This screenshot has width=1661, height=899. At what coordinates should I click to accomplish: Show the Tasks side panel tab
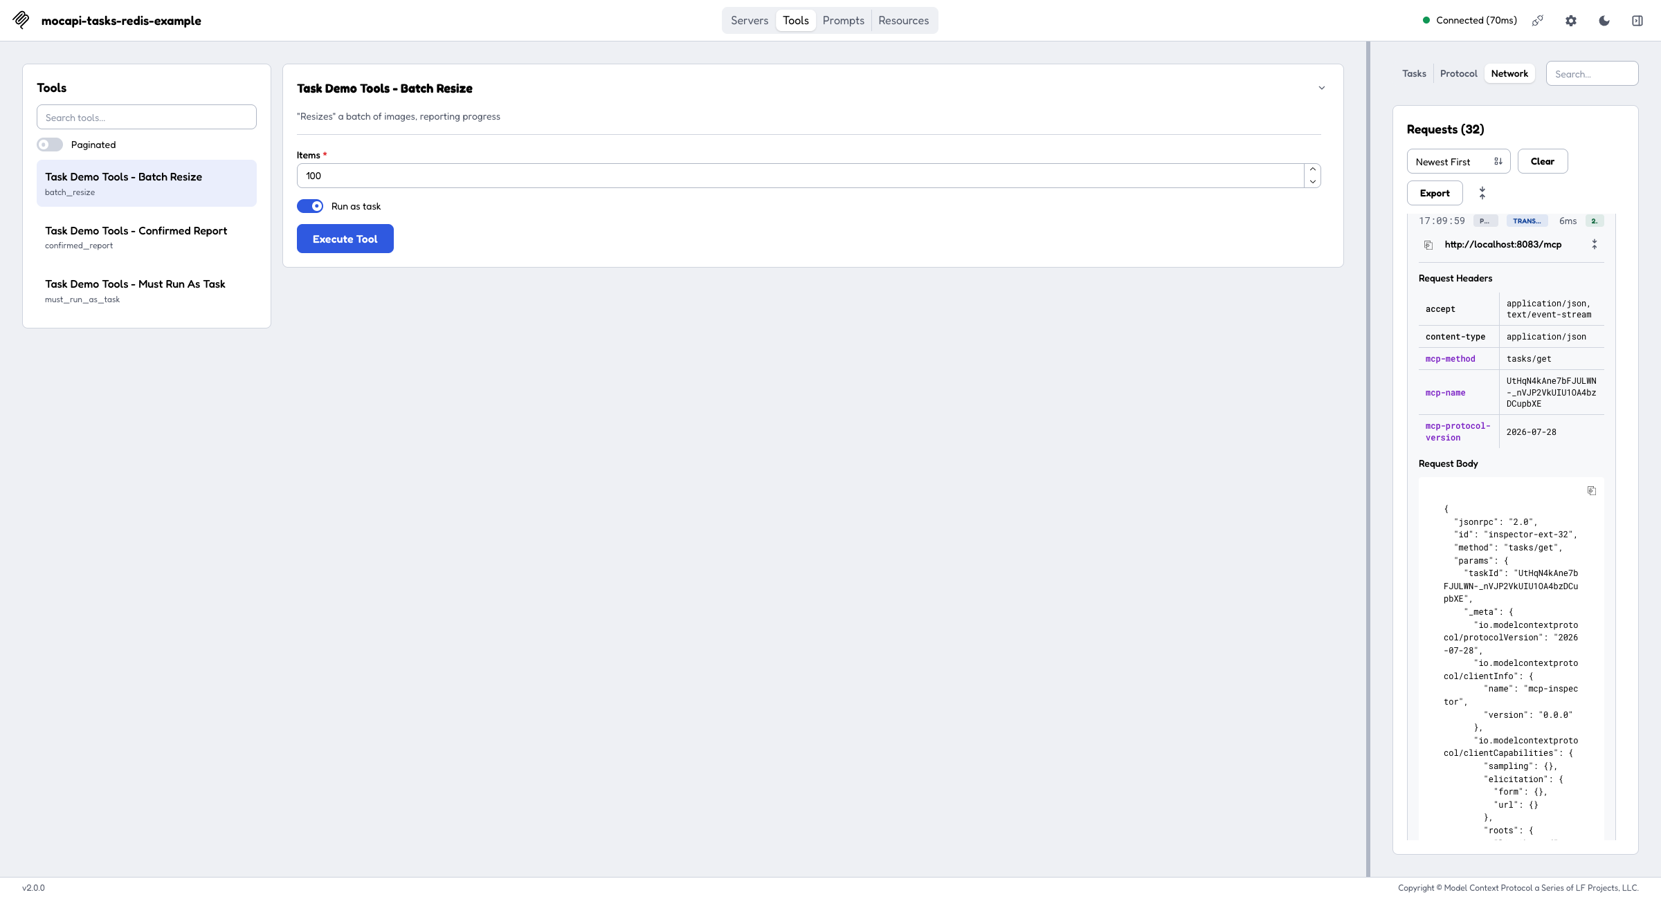[1414, 73]
